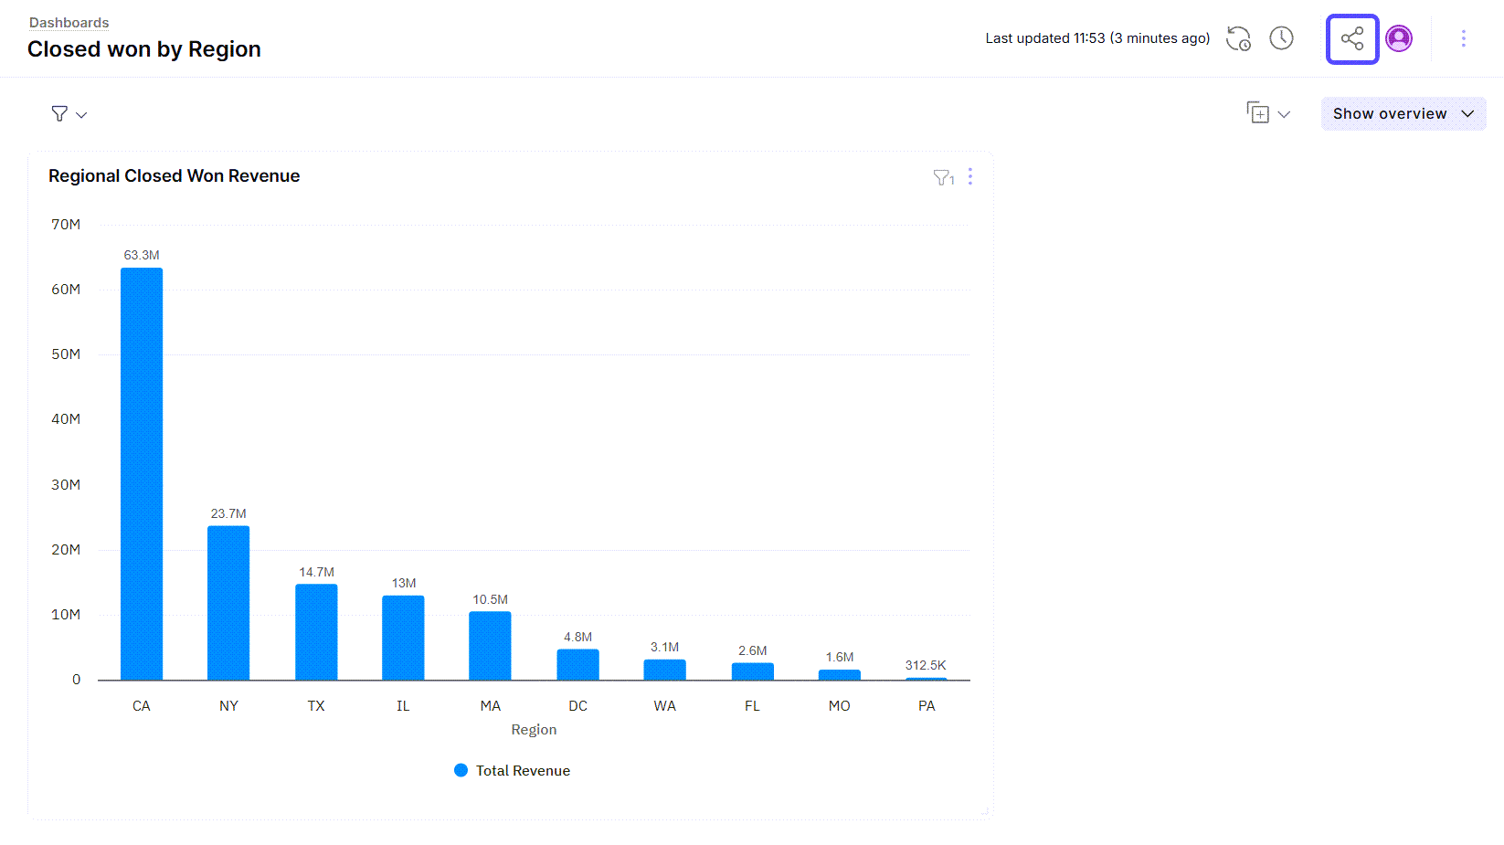This screenshot has width=1504, height=845.
Task: Click the CA revenue bar
Action: click(x=142, y=474)
